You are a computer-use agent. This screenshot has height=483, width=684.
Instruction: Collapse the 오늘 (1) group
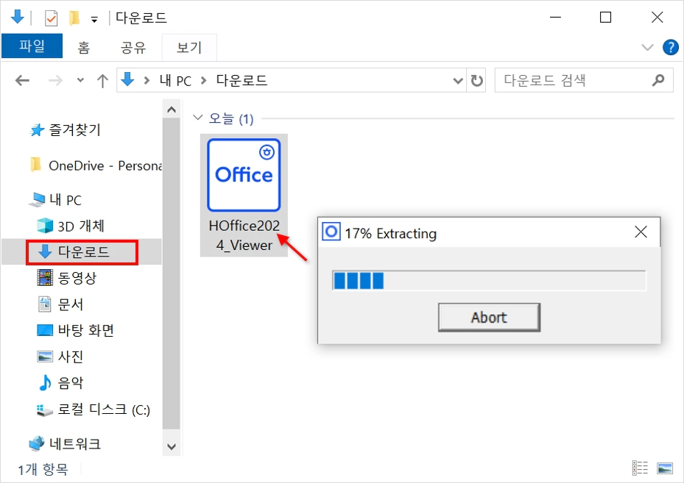tap(197, 117)
